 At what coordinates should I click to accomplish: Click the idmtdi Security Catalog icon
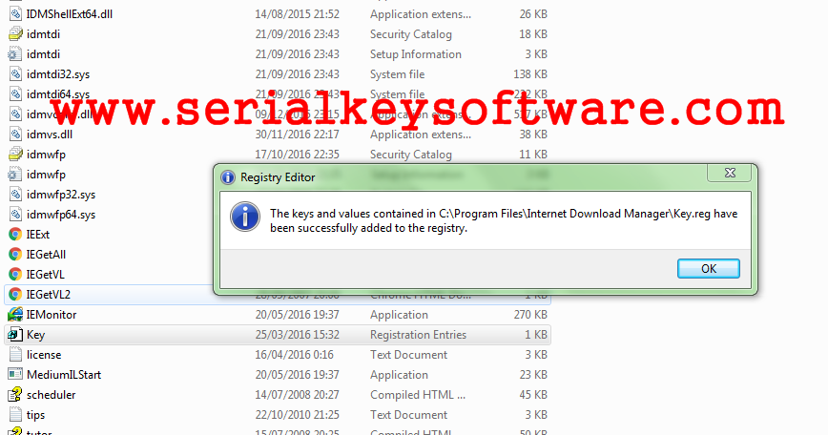coord(15,34)
